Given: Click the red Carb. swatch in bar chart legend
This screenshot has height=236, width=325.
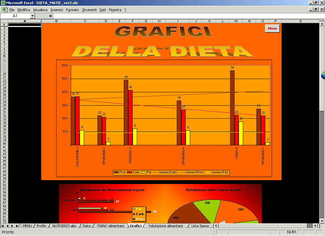Looking at the screenshot, I should coord(129,172).
